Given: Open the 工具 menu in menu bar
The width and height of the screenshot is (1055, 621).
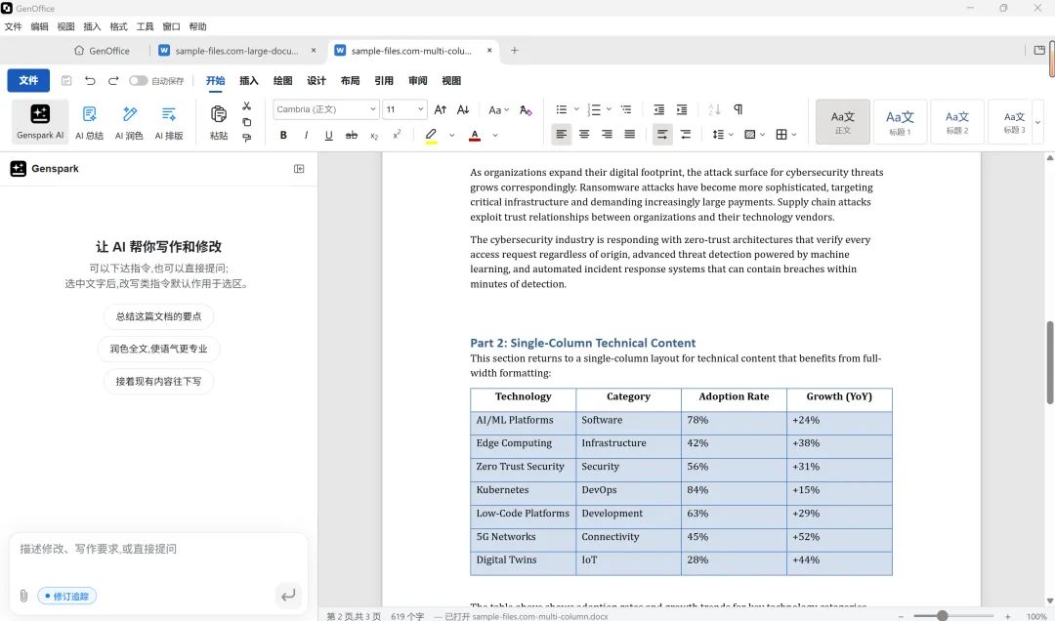Looking at the screenshot, I should 145,27.
